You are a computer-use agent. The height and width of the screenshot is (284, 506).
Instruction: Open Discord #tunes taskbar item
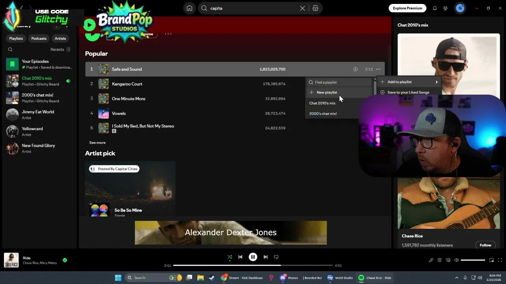point(289,278)
